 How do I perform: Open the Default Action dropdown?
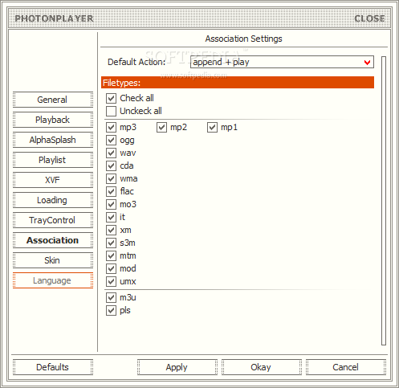coord(282,62)
